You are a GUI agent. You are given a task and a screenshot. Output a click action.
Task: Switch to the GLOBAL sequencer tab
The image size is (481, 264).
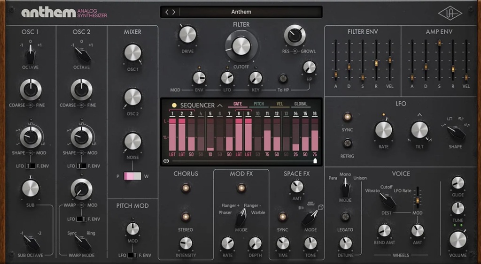tap(301, 104)
